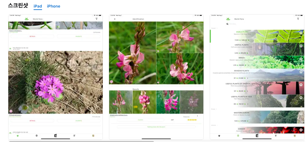Viewport: 308px width, 142px height.
Task: Open the Primula farinosa L. species link
Action: pyautogui.click(x=15, y=115)
